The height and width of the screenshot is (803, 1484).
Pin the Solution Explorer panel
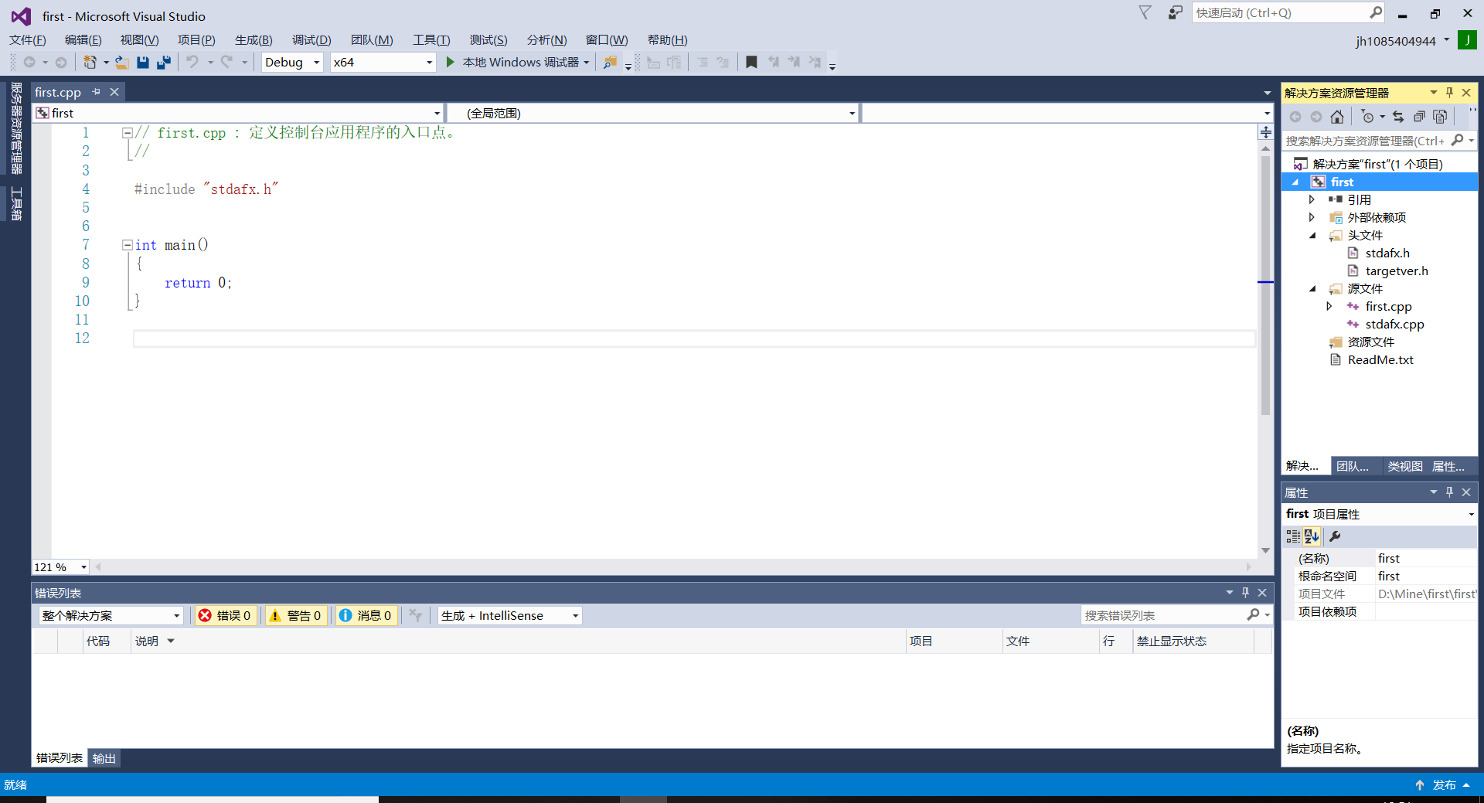point(1449,92)
